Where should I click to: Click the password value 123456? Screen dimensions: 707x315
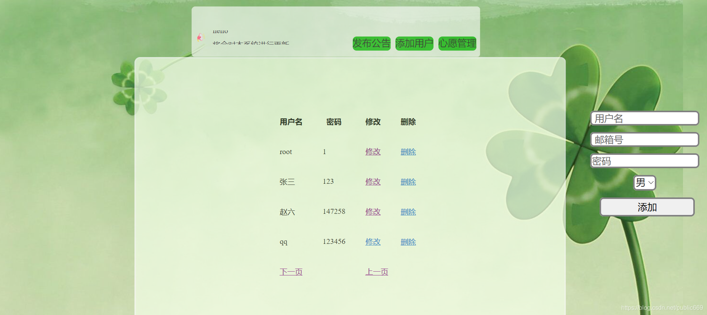coord(334,242)
